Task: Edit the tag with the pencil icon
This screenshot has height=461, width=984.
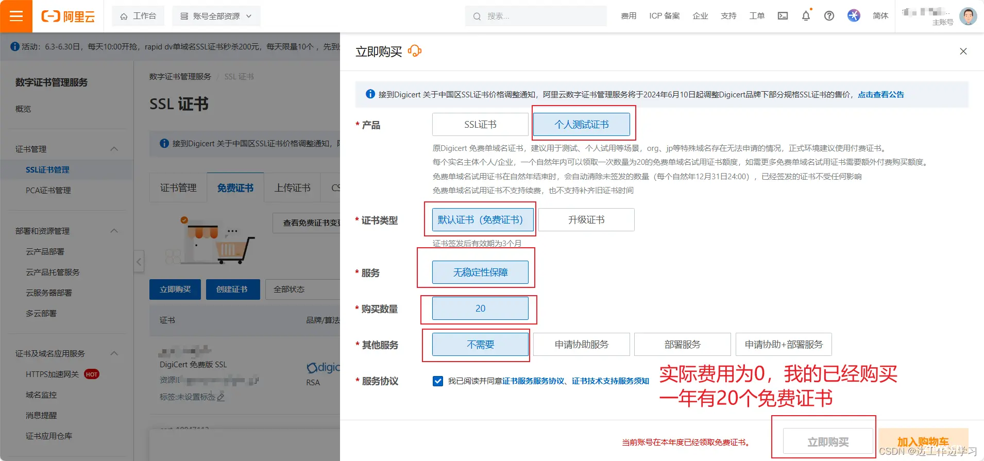Action: [x=220, y=397]
